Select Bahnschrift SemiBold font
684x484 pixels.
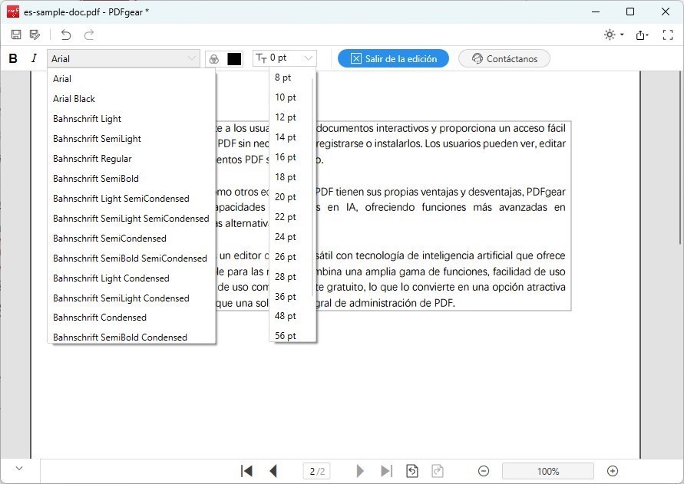point(131,179)
